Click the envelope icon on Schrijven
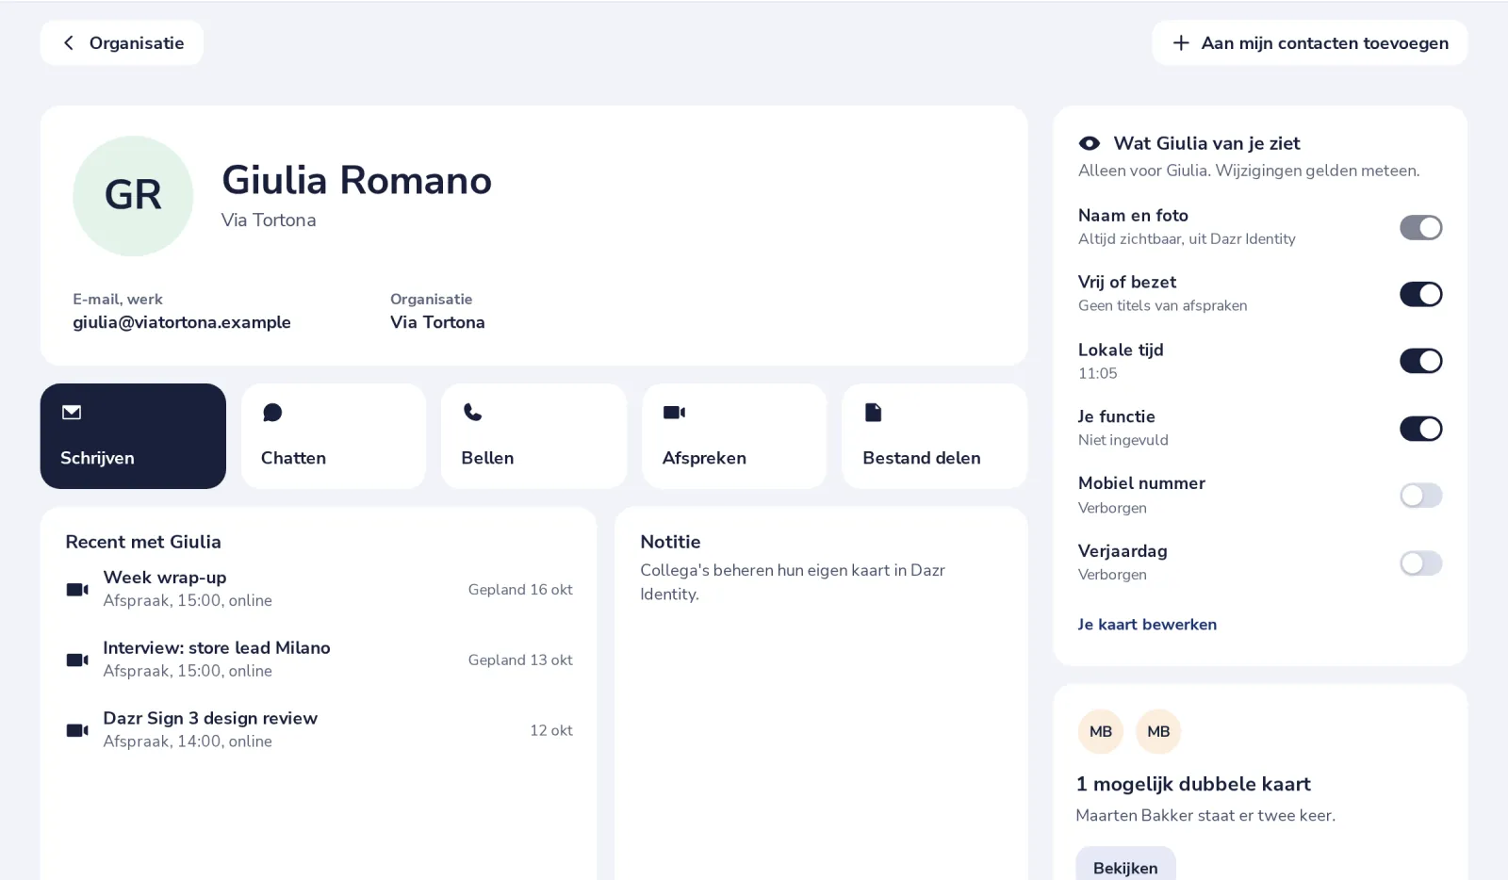Image resolution: width=1508 pixels, height=880 pixels. [x=72, y=412]
